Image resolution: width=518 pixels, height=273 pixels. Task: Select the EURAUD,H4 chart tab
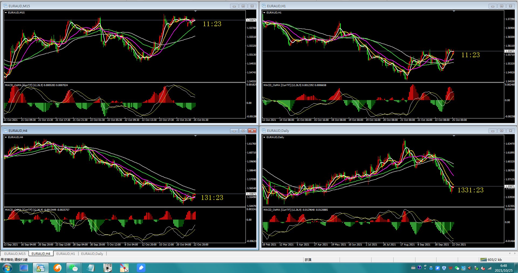pyautogui.click(x=41, y=254)
